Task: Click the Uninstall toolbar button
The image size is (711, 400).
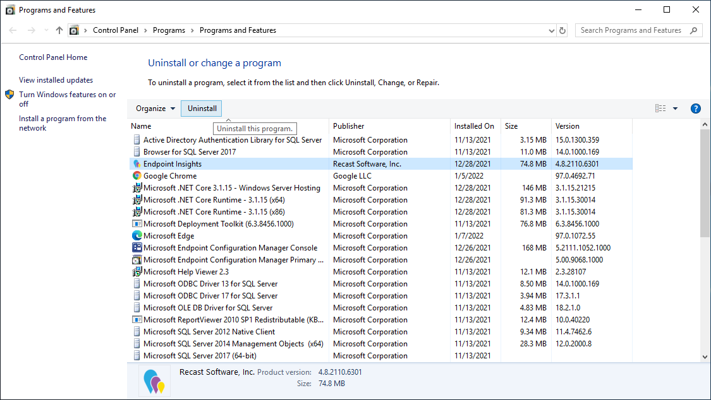Action: click(202, 109)
